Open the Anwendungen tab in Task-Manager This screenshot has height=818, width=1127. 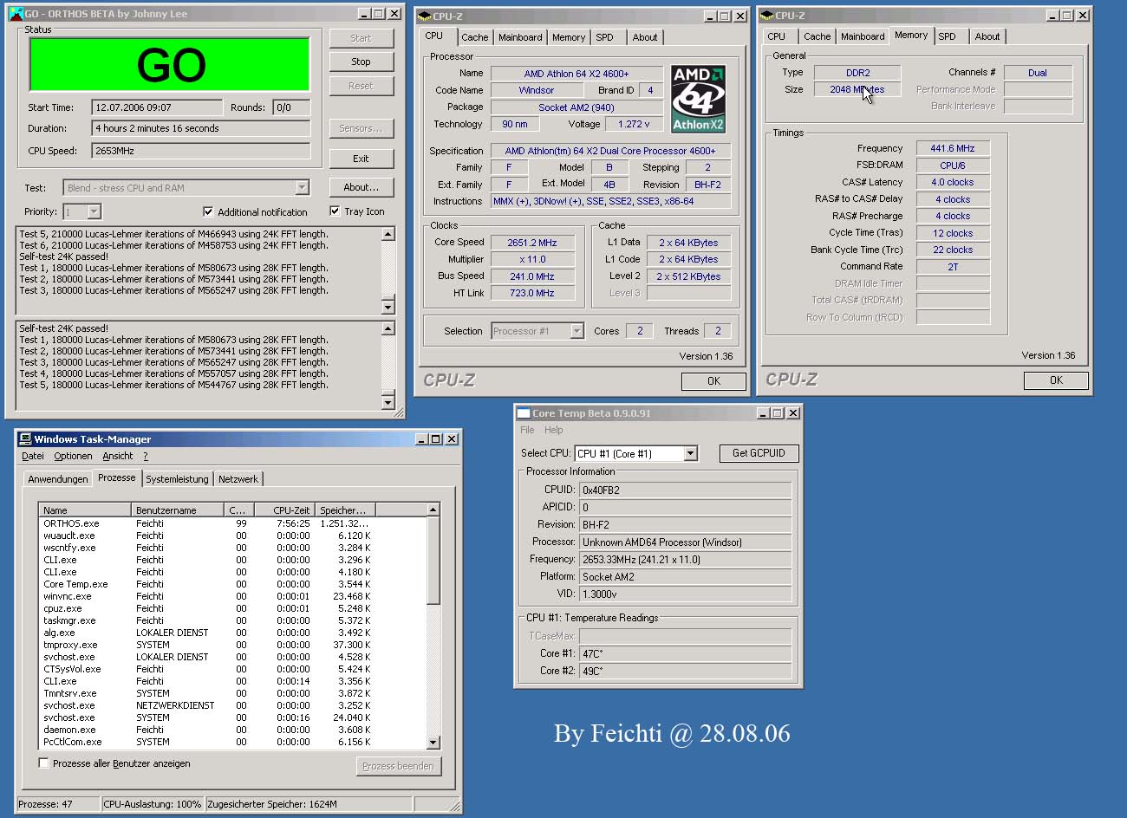(58, 479)
